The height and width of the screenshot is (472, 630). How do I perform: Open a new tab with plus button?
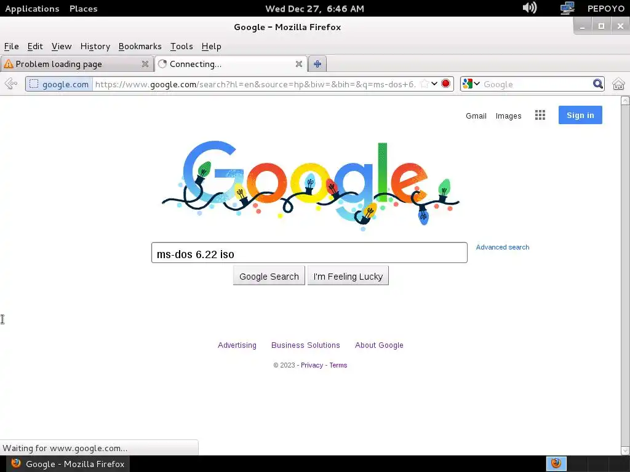pos(317,64)
